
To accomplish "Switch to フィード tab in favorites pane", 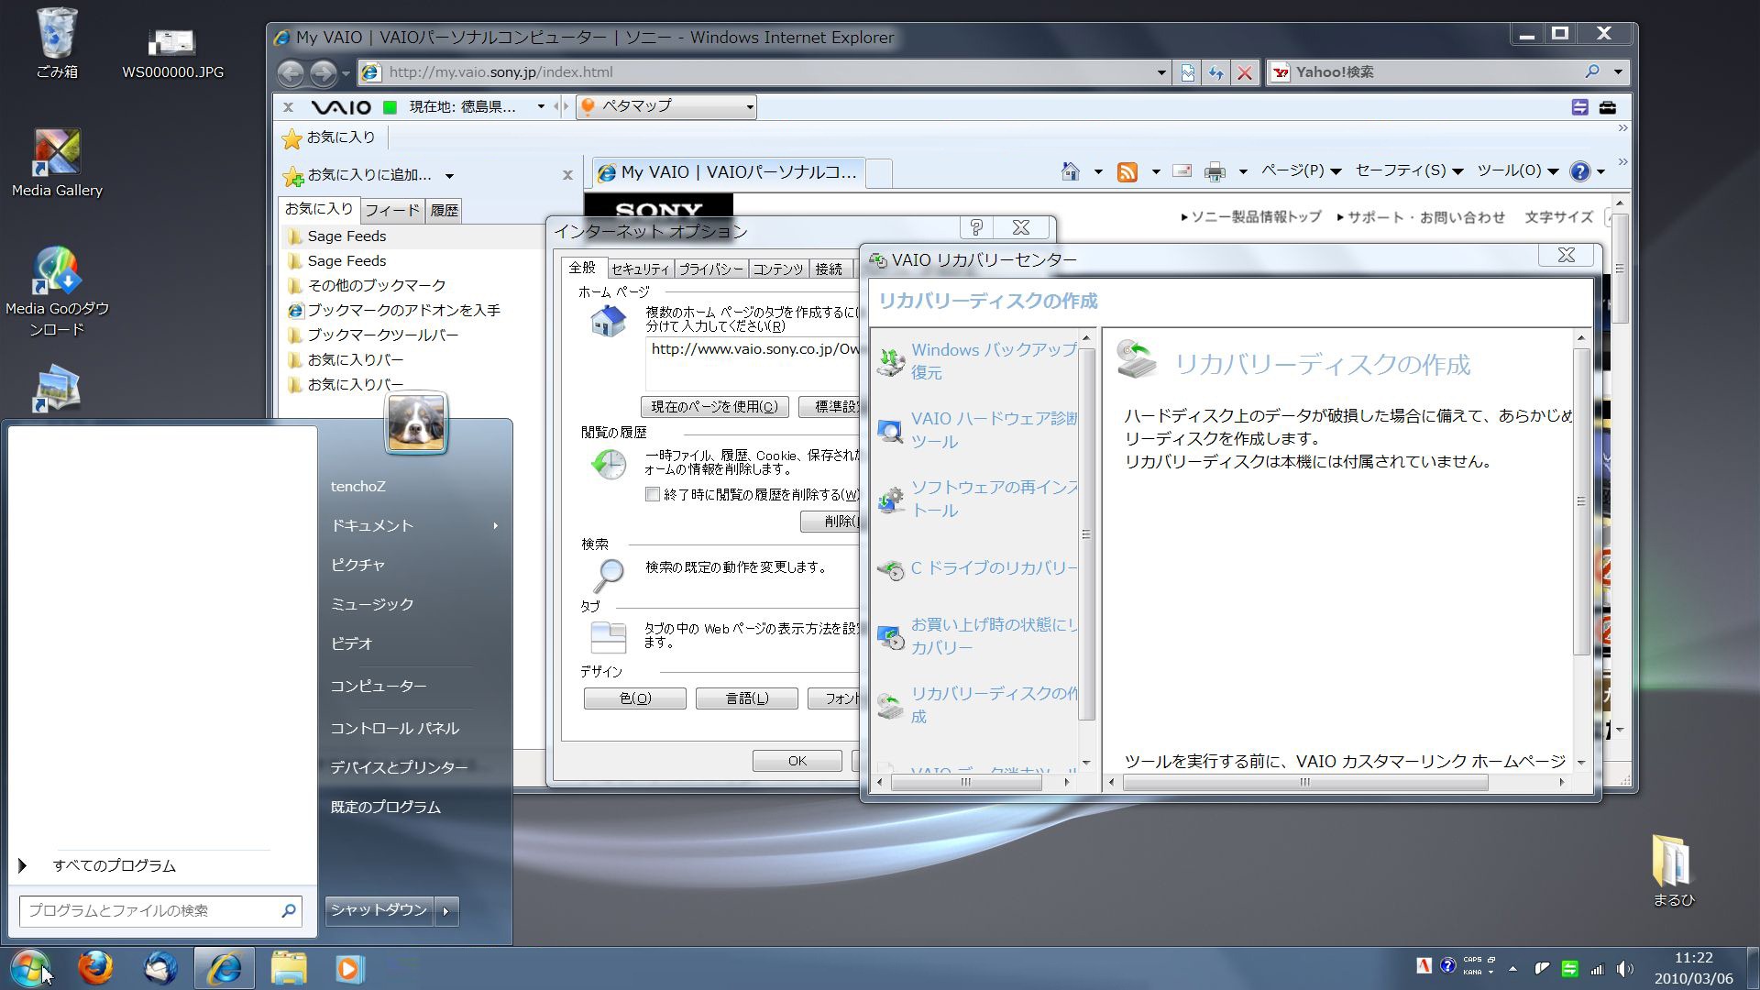I will tap(391, 211).
